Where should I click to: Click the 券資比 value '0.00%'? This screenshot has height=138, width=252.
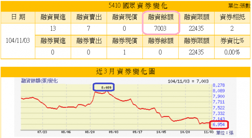click(x=232, y=52)
